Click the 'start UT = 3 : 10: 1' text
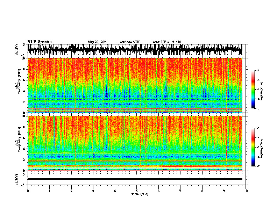Image resolution: width=277 pixels, height=214 pixels. click(x=169, y=42)
